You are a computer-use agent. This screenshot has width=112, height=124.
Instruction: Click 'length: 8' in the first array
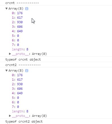pyautogui.click(x=20, y=49)
